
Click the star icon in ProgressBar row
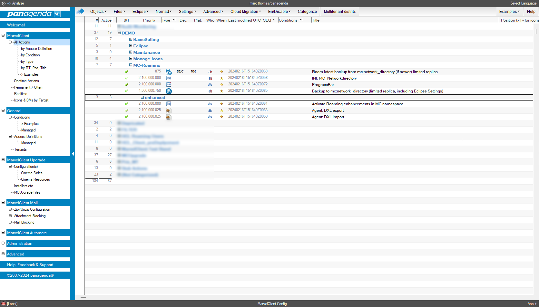221,85
